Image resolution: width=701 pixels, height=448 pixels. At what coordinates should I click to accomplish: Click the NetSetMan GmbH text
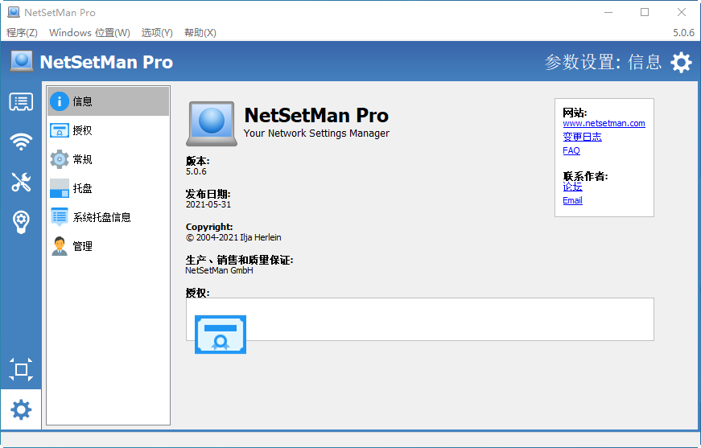click(219, 271)
